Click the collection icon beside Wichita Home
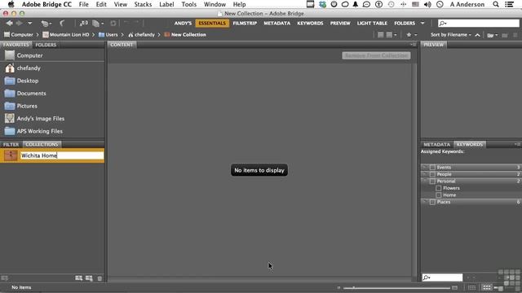 [x=11, y=155]
